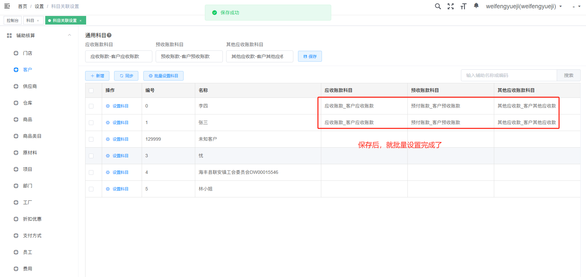Screen dimensions: 586x277
Task: Click the 部门 sidebar icon
Action: [x=16, y=186]
